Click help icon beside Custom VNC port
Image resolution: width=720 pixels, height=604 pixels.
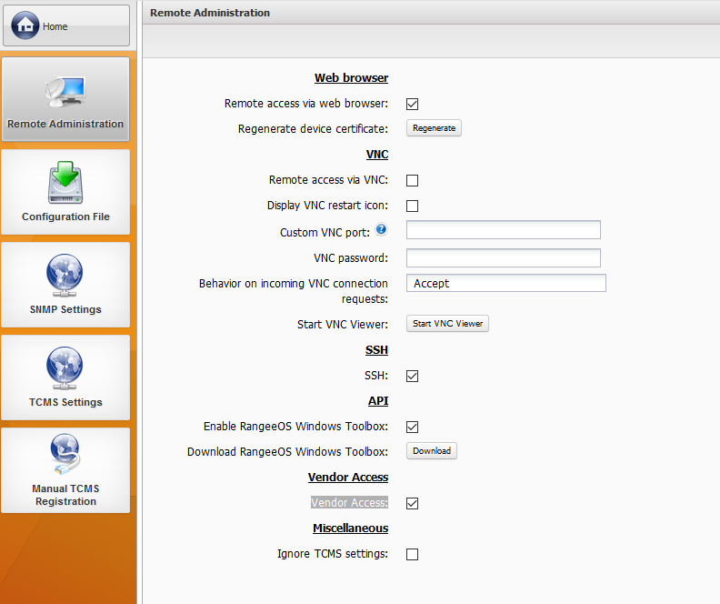[382, 230]
